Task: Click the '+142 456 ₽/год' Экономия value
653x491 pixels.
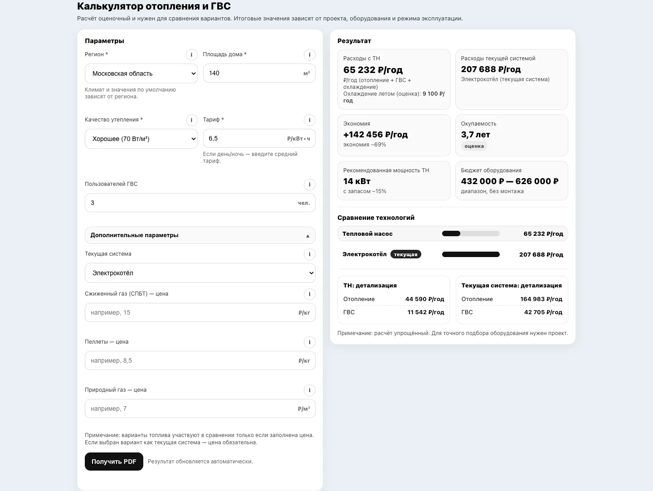Action: [375, 135]
